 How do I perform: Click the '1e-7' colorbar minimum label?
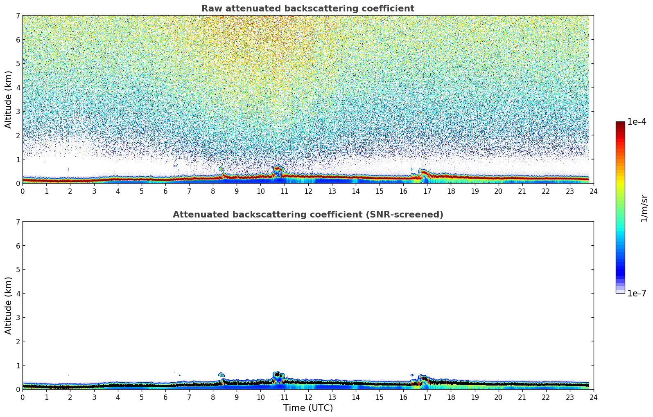636,293
